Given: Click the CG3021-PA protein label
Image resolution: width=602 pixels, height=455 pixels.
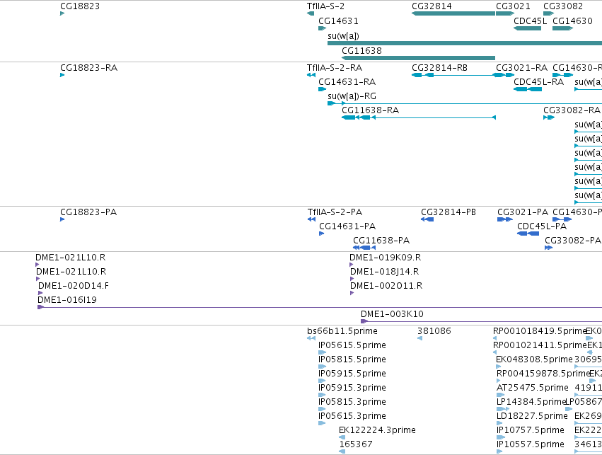Looking at the screenshot, I should coord(523,212).
